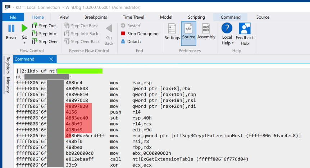The height and width of the screenshot is (168, 310).
Task: Click the WinDbg title bar icon
Action: [x=8, y=7]
